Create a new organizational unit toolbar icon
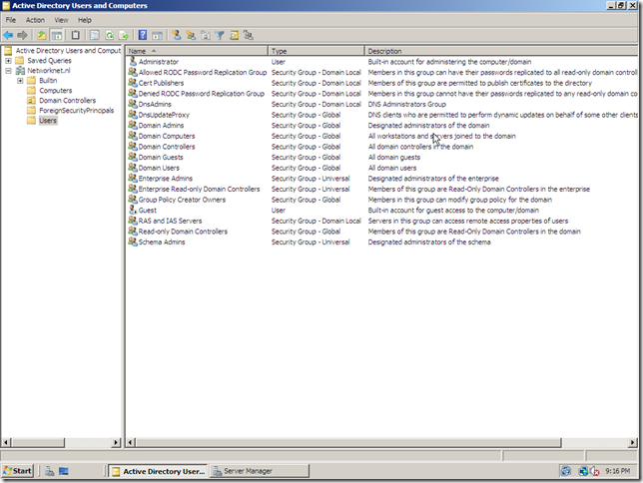This screenshot has height=483, width=643. (206, 35)
